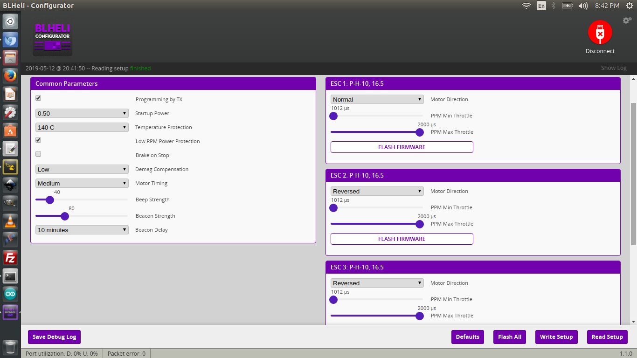Open settings via the gear icon
The width and height of the screenshot is (637, 358).
tap(627, 21)
